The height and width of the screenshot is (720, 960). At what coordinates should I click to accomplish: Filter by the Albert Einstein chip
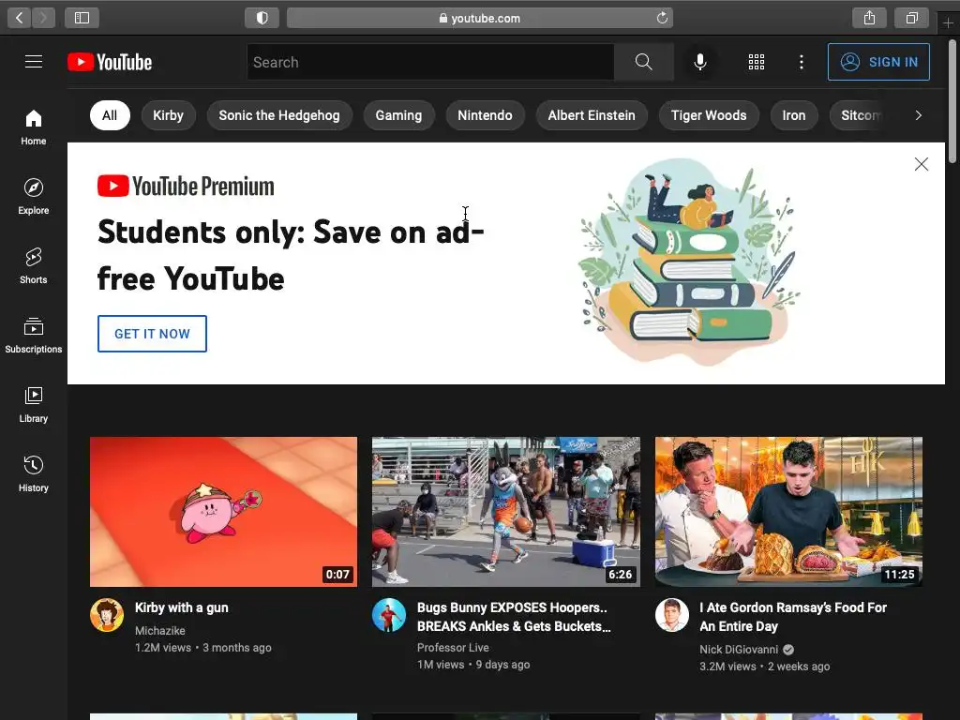[x=592, y=115]
